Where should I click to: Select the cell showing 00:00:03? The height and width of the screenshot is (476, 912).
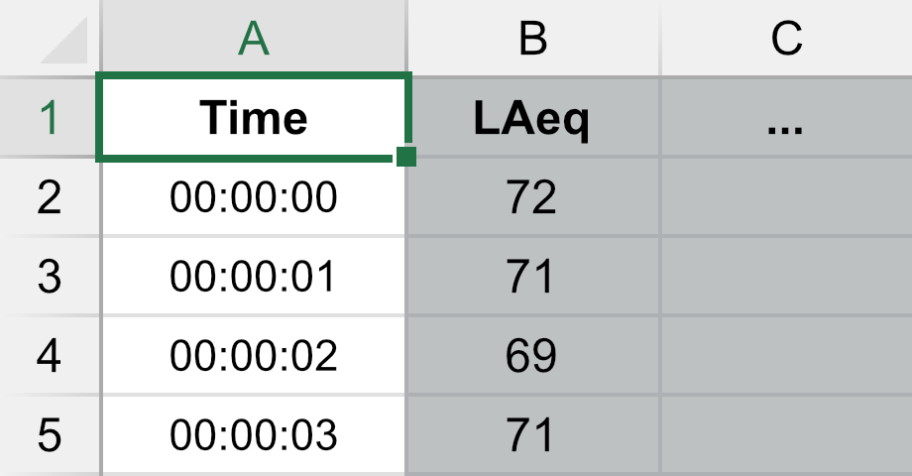pyautogui.click(x=254, y=434)
